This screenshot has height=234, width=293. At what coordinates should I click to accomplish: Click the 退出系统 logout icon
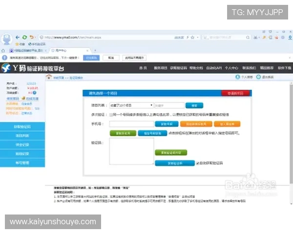259,77
